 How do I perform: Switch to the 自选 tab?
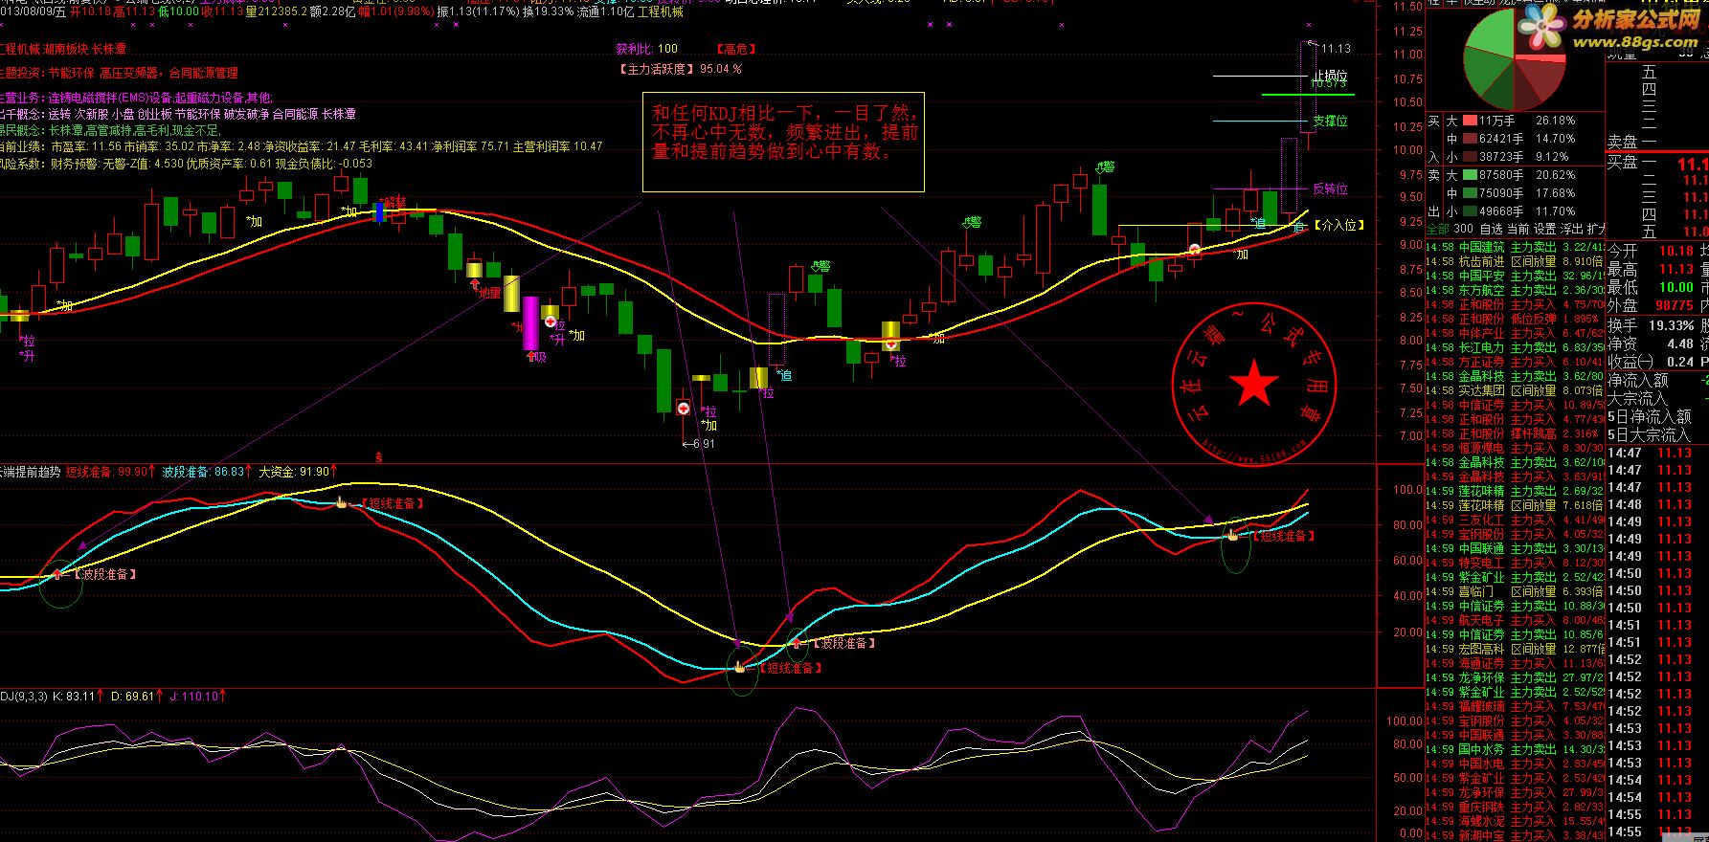[1491, 229]
